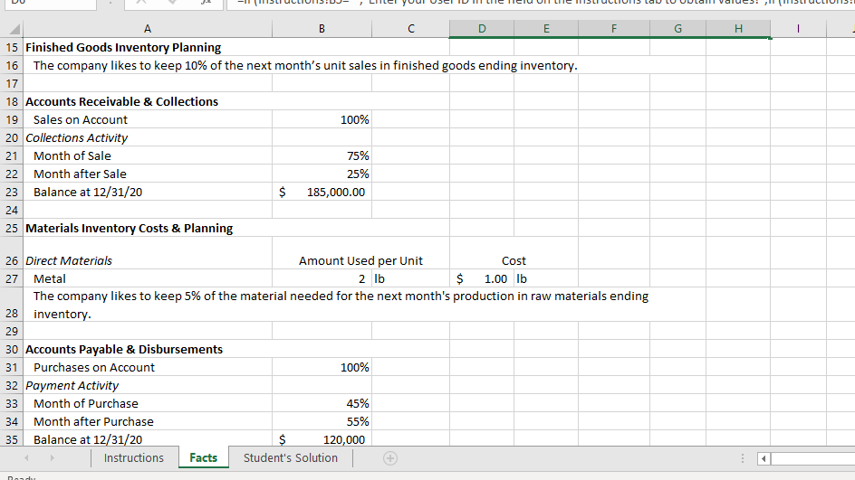
Task: Select the 1.00 metal cost cell
Action: (x=482, y=278)
